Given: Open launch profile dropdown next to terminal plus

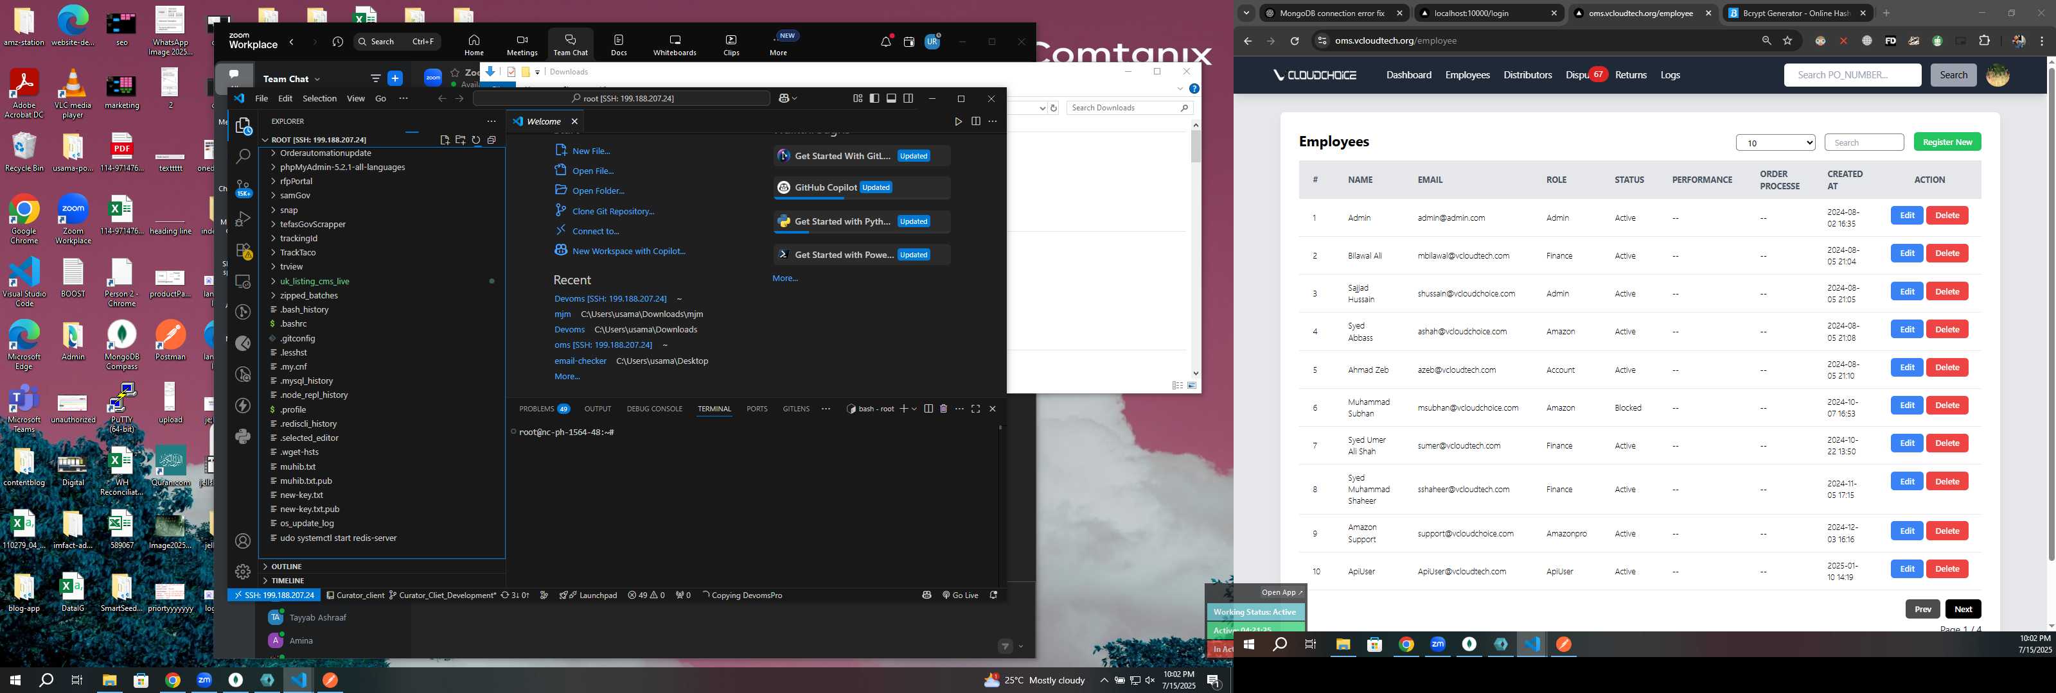Looking at the screenshot, I should [914, 409].
